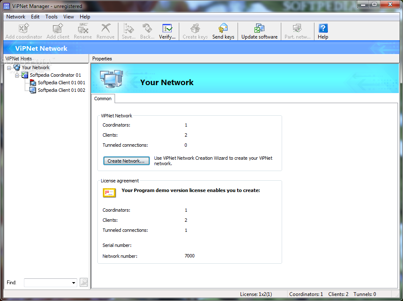Click Tunnels: 0 in status bar
The image size is (403, 301).
coord(365,294)
